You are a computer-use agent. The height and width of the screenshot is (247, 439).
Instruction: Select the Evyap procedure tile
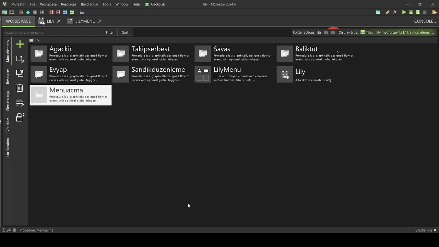[x=71, y=74]
